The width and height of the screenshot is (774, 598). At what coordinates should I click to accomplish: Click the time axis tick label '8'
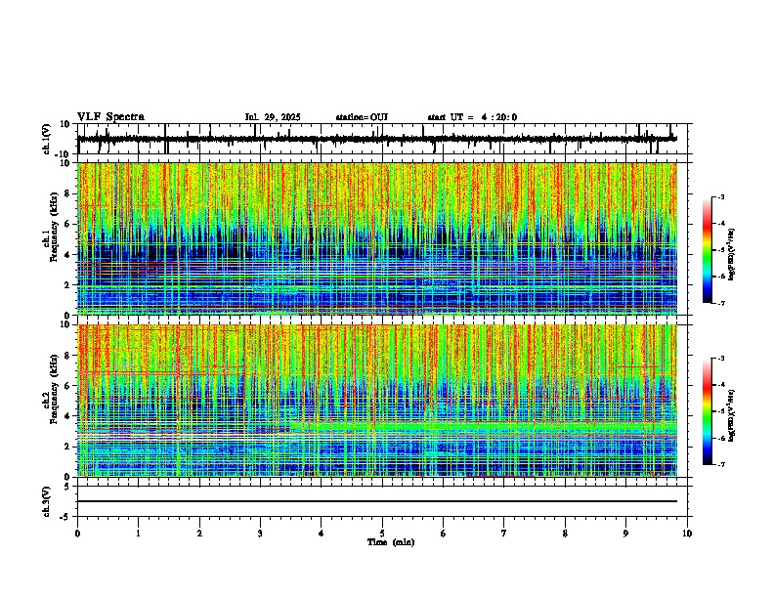point(565,534)
